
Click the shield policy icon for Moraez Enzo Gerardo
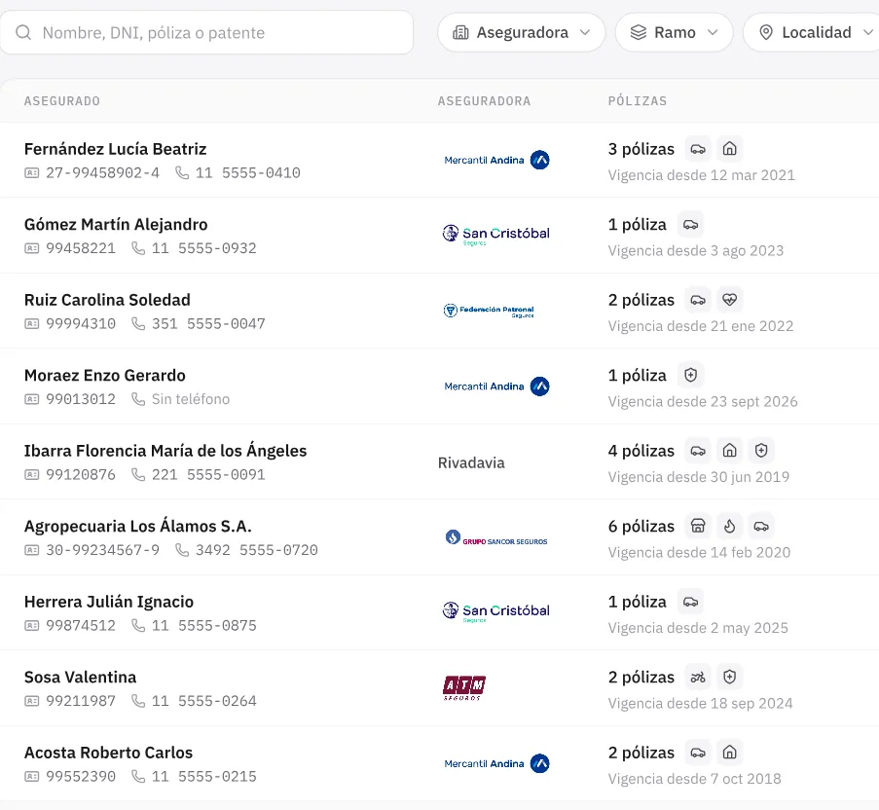pyautogui.click(x=691, y=376)
